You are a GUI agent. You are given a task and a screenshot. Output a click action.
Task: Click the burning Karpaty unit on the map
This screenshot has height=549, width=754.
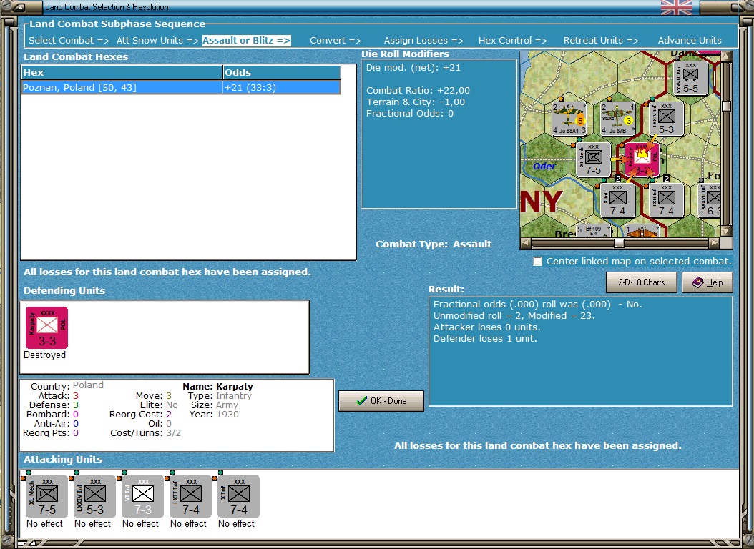click(642, 159)
